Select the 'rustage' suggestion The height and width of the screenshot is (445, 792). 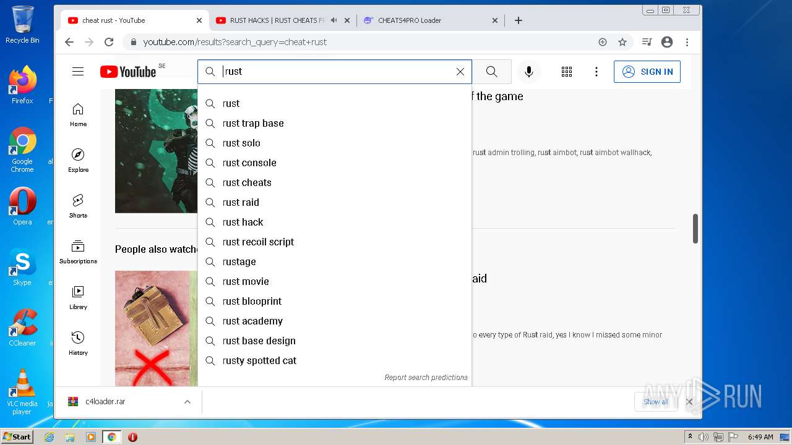335,261
